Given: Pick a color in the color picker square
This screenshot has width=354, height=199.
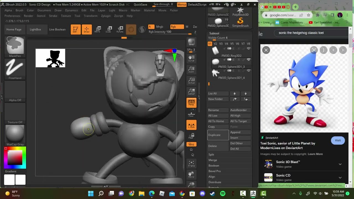Looking at the screenshot, I should click(x=15, y=158).
